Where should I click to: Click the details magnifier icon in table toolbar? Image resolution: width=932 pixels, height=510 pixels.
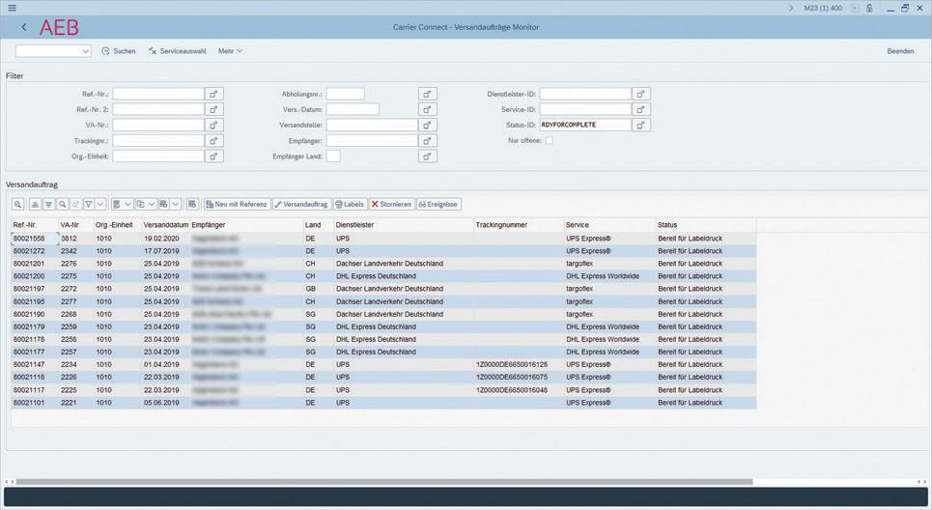click(17, 204)
